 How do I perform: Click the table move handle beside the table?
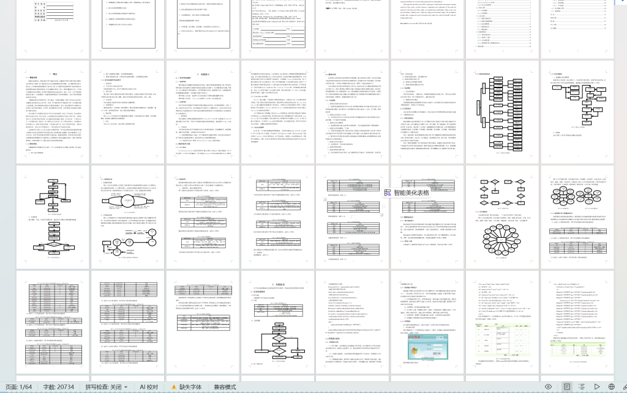(x=325, y=199)
